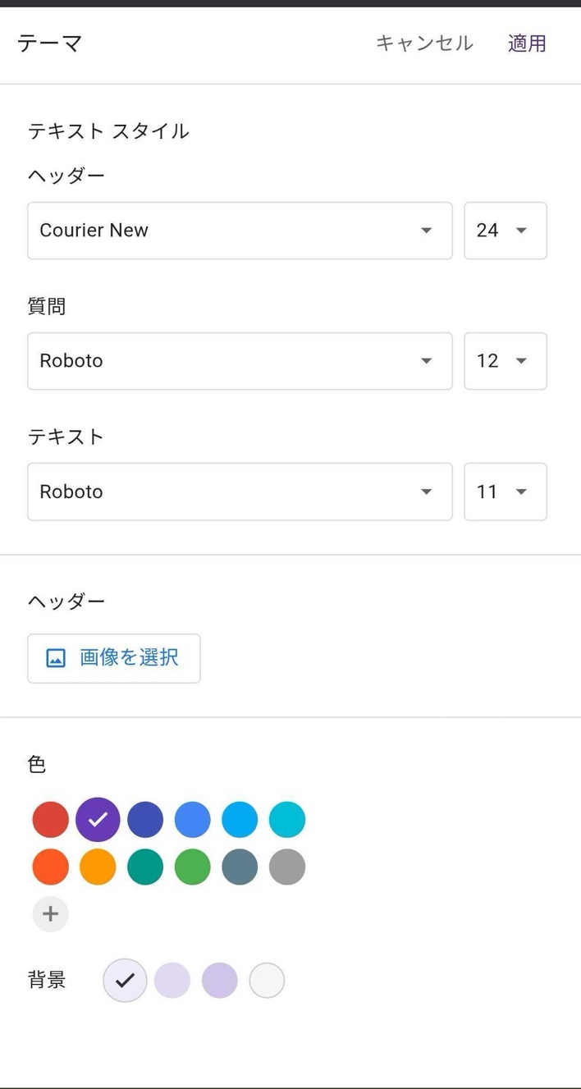This screenshot has width=581, height=1089.
Task: Select the orange theme color
Action: click(x=98, y=867)
